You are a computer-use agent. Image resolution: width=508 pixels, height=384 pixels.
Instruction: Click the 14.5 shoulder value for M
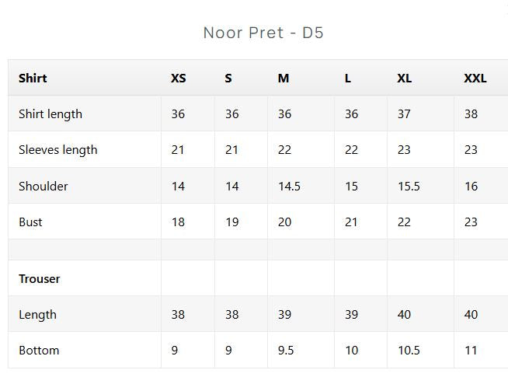tap(289, 186)
